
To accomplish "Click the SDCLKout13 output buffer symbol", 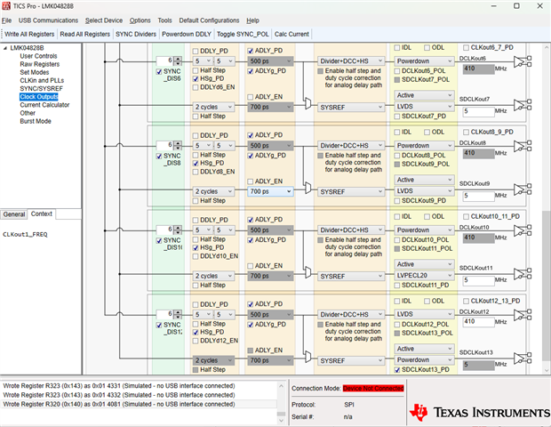I will [x=523, y=359].
